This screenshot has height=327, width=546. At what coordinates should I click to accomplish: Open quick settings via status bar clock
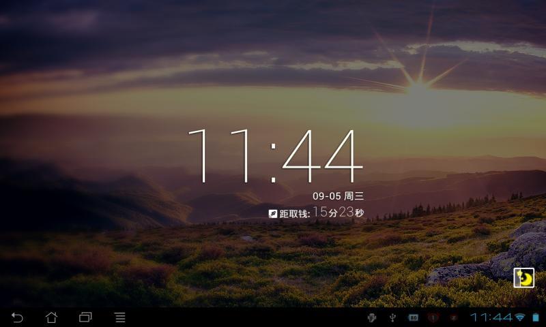pos(491,317)
